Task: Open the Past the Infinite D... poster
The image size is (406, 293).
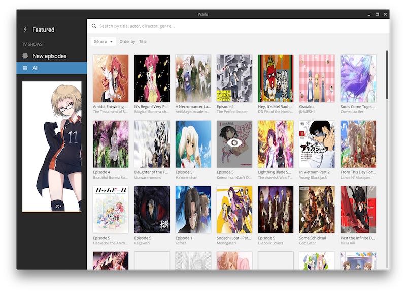Action: point(358,210)
